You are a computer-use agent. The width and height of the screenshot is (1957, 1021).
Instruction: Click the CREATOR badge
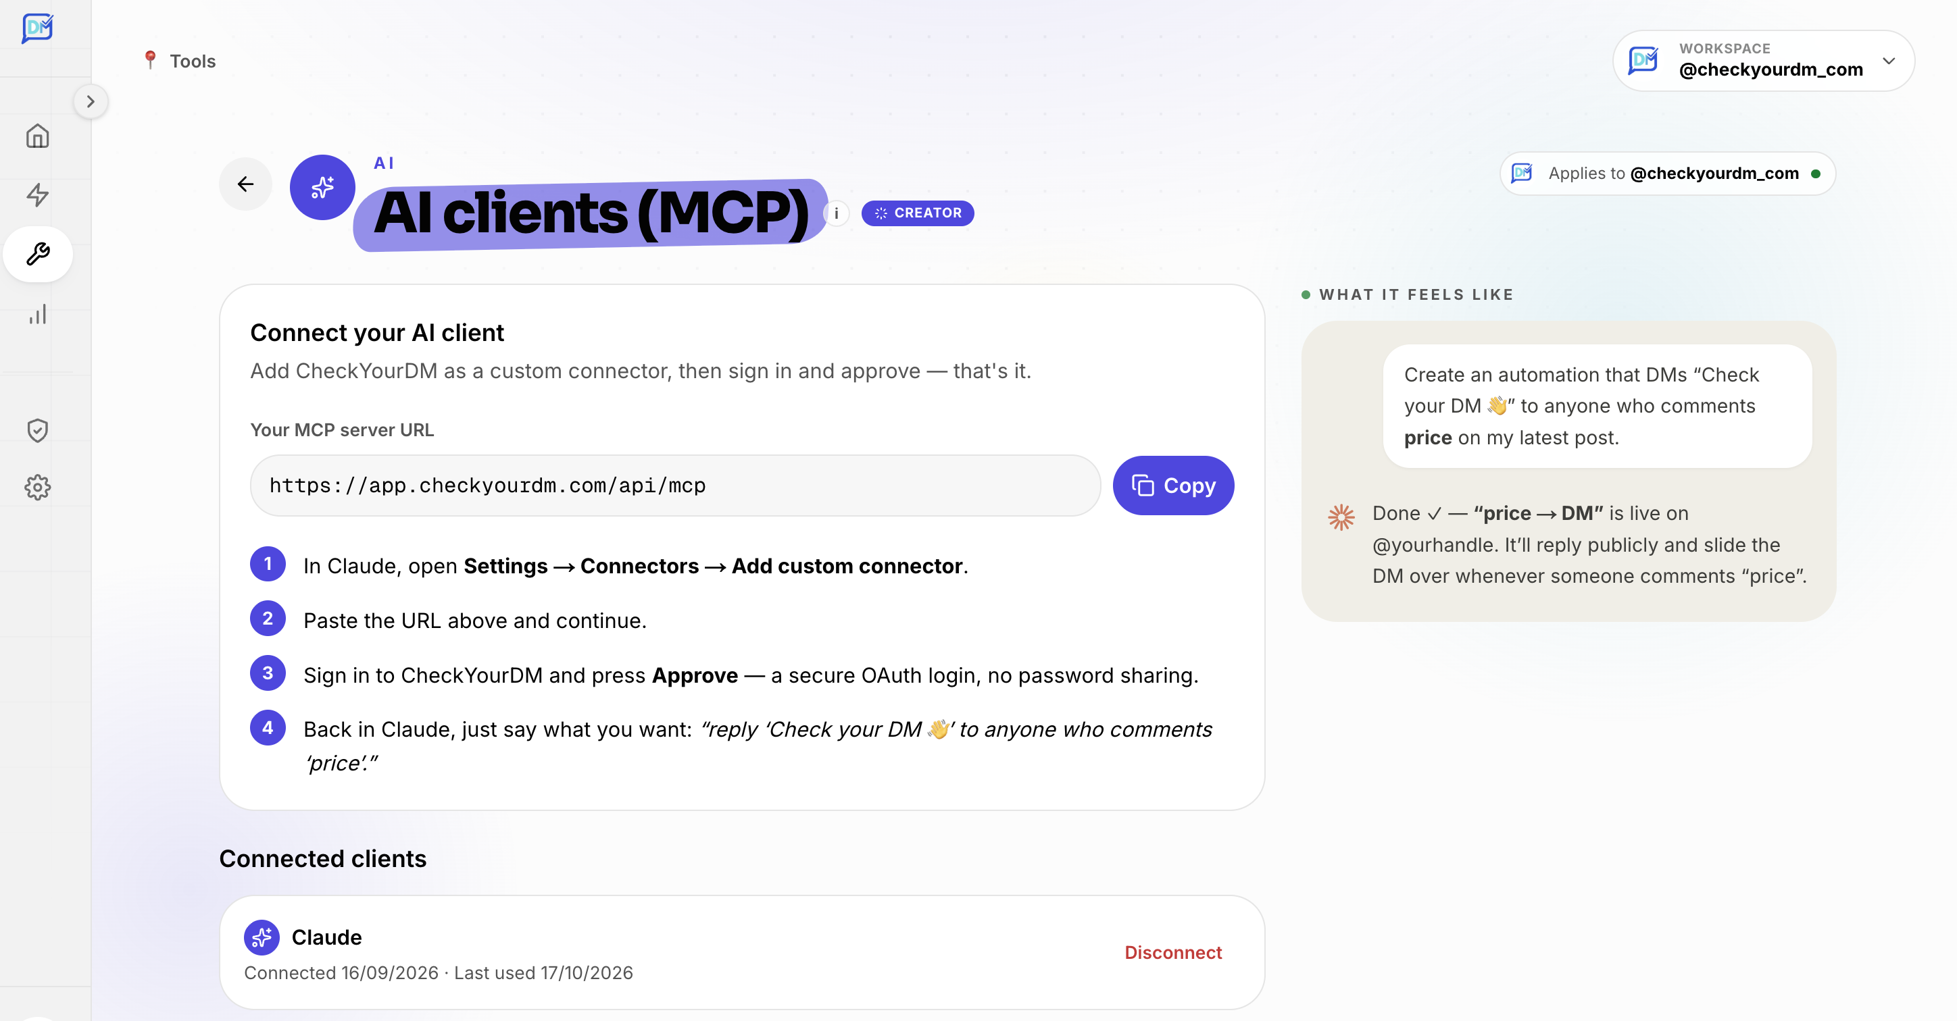point(918,213)
